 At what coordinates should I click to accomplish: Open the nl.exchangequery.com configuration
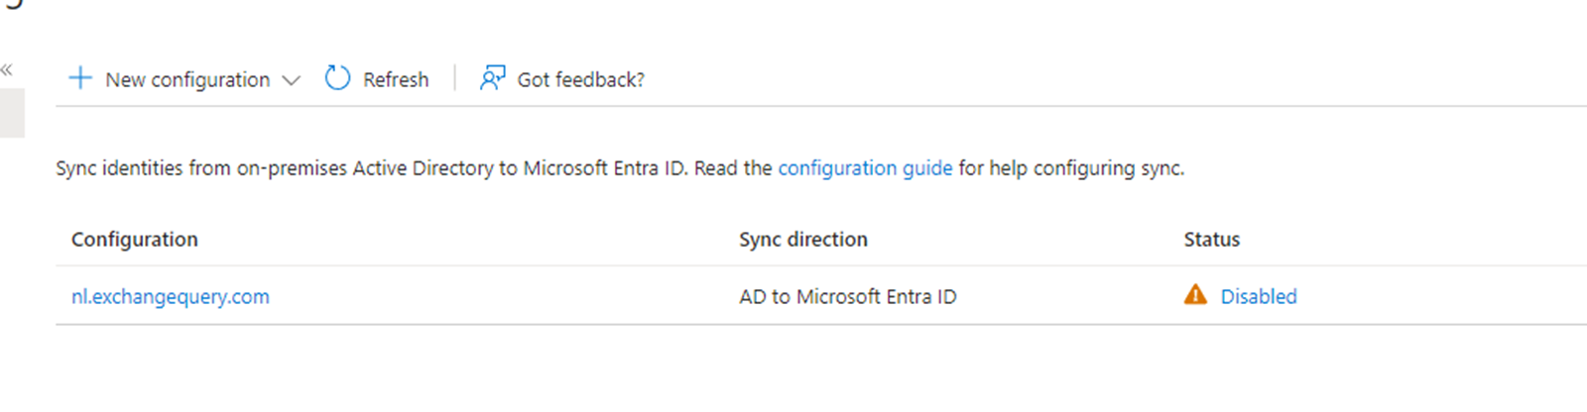[171, 296]
